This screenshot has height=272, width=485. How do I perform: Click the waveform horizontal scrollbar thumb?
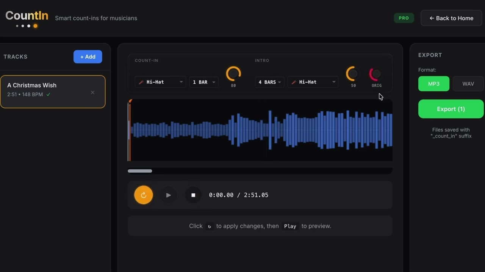coord(140,171)
